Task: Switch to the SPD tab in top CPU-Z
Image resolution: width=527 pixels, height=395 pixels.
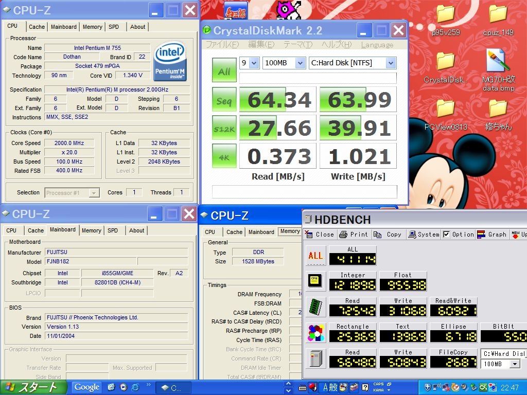Action: pyautogui.click(x=114, y=27)
